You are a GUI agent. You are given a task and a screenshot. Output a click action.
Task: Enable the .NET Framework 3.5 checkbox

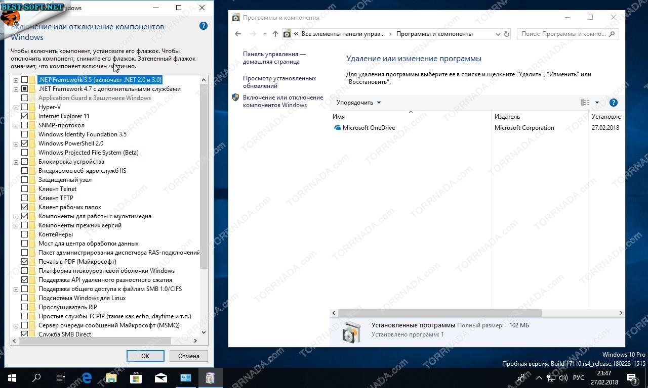point(24,80)
